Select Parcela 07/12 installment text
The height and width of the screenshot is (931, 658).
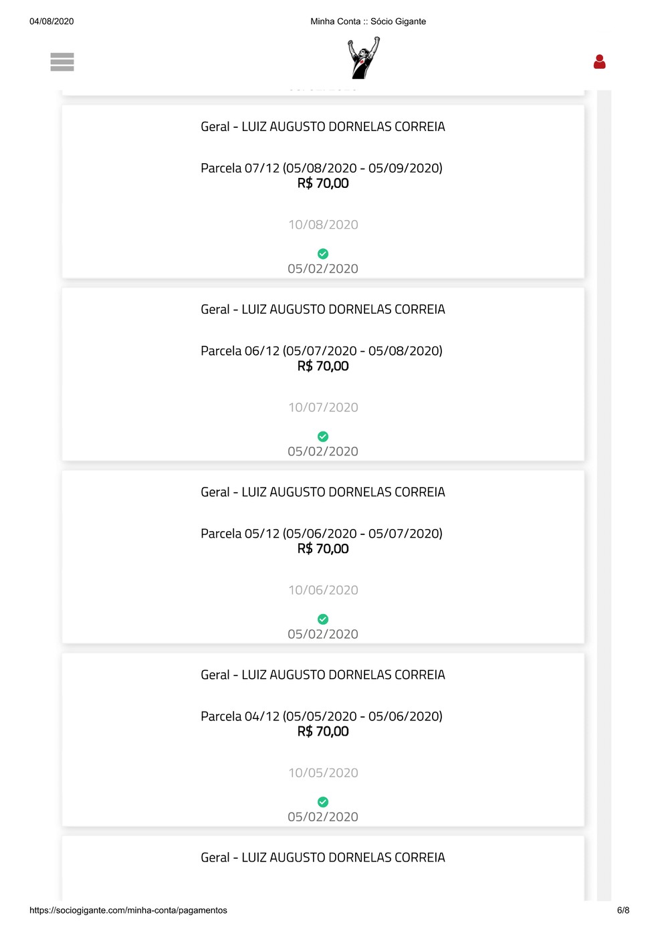(322, 168)
